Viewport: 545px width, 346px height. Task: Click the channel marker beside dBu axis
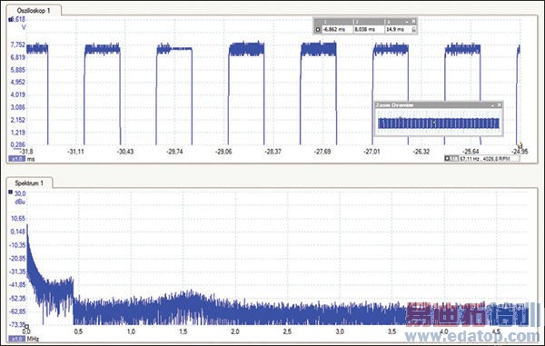pyautogui.click(x=10, y=192)
